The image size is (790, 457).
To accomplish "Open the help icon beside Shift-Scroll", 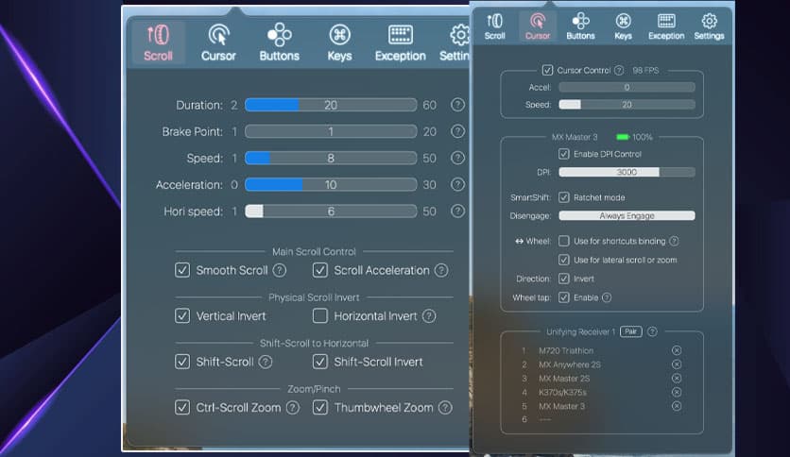I will coord(266,362).
